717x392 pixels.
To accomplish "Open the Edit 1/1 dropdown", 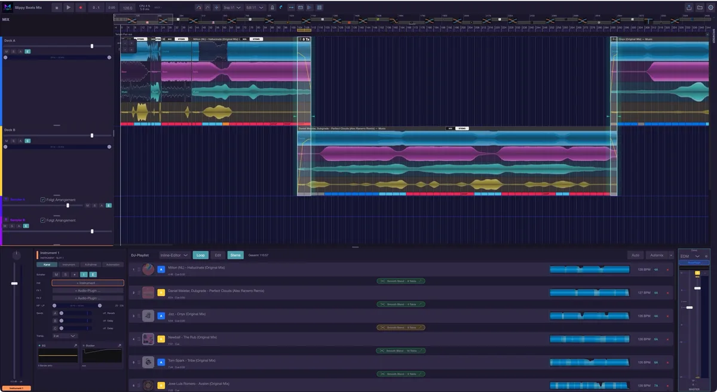I will click(255, 7).
